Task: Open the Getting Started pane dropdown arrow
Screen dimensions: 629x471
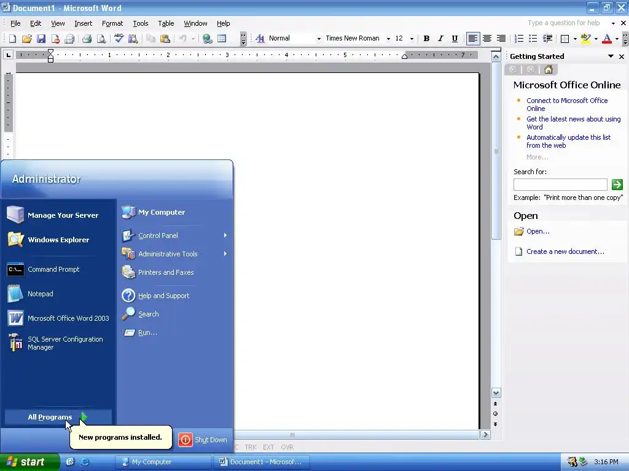Action: (x=611, y=56)
